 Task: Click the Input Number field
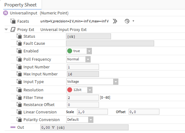point(82,67)
